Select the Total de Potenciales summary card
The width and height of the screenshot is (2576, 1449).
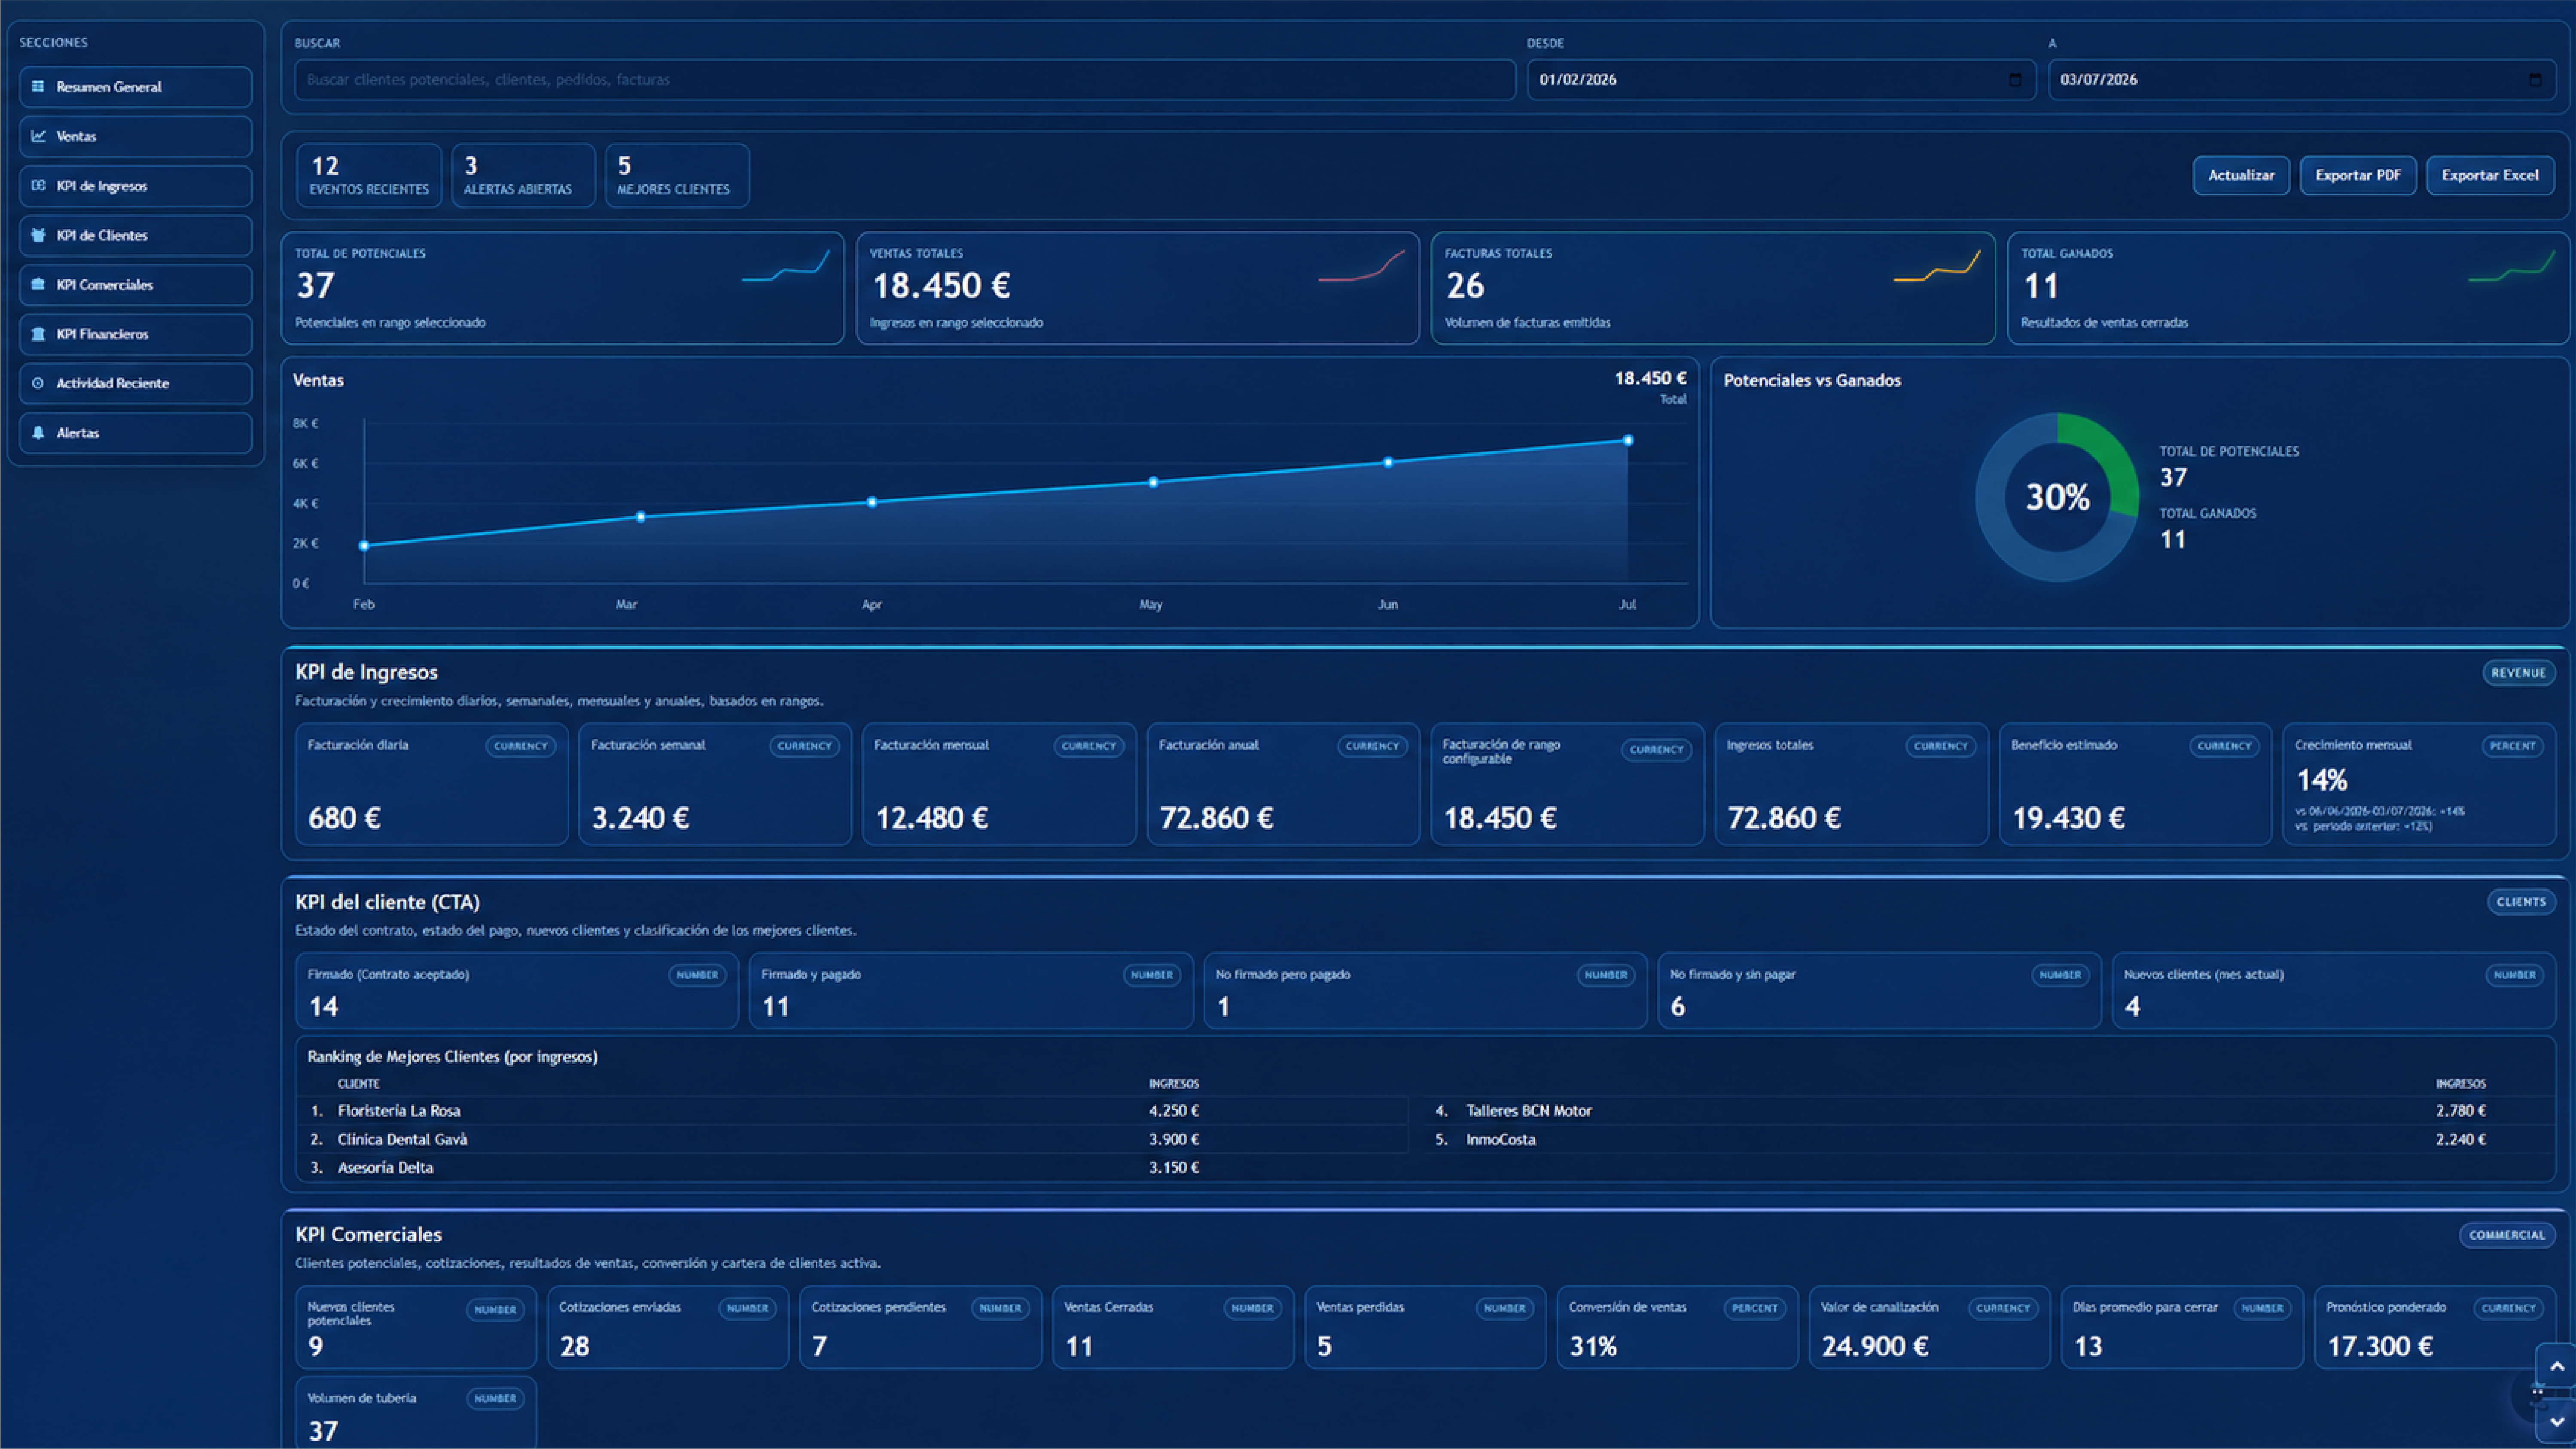click(563, 289)
